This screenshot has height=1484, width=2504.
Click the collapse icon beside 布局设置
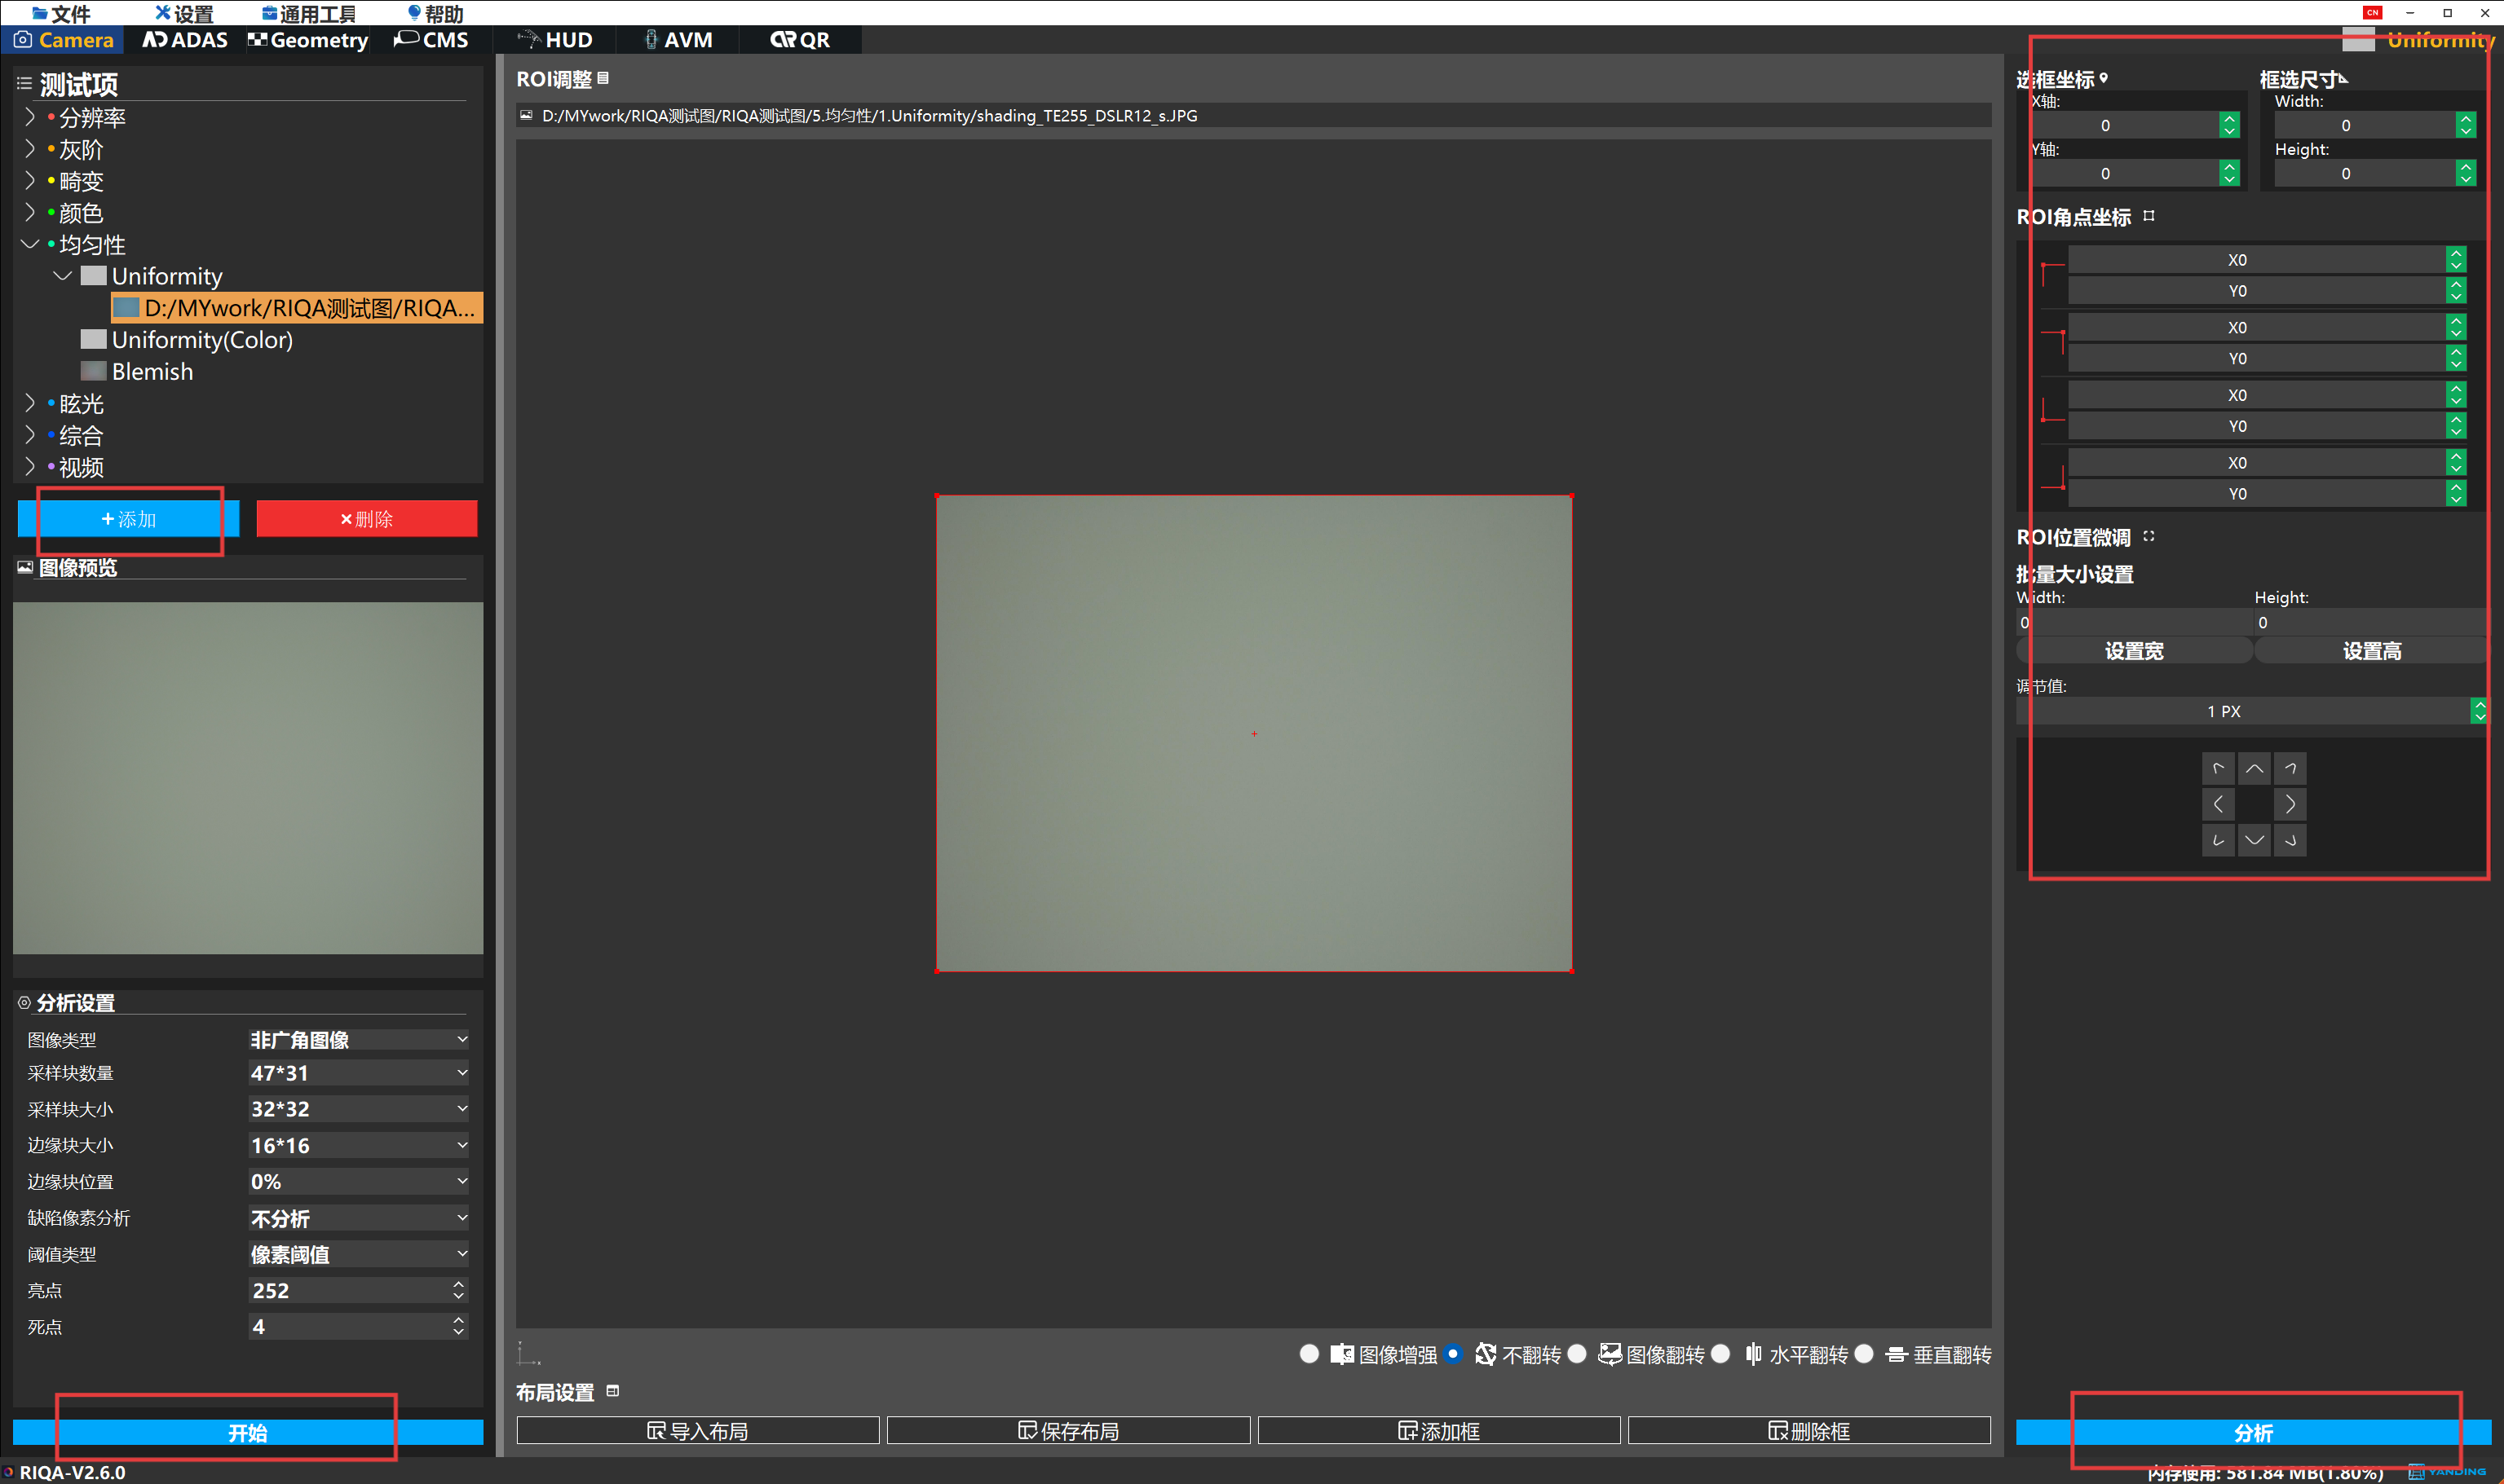pos(613,1391)
